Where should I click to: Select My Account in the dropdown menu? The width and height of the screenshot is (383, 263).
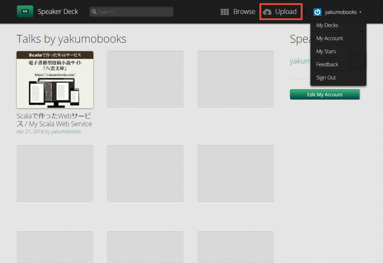pos(330,38)
